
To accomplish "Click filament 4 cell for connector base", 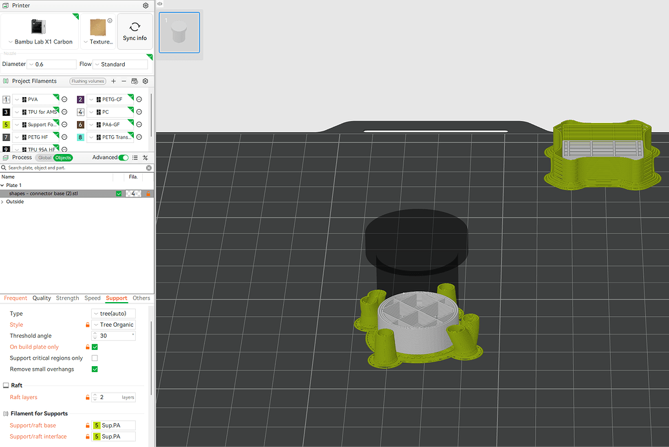I will point(133,193).
